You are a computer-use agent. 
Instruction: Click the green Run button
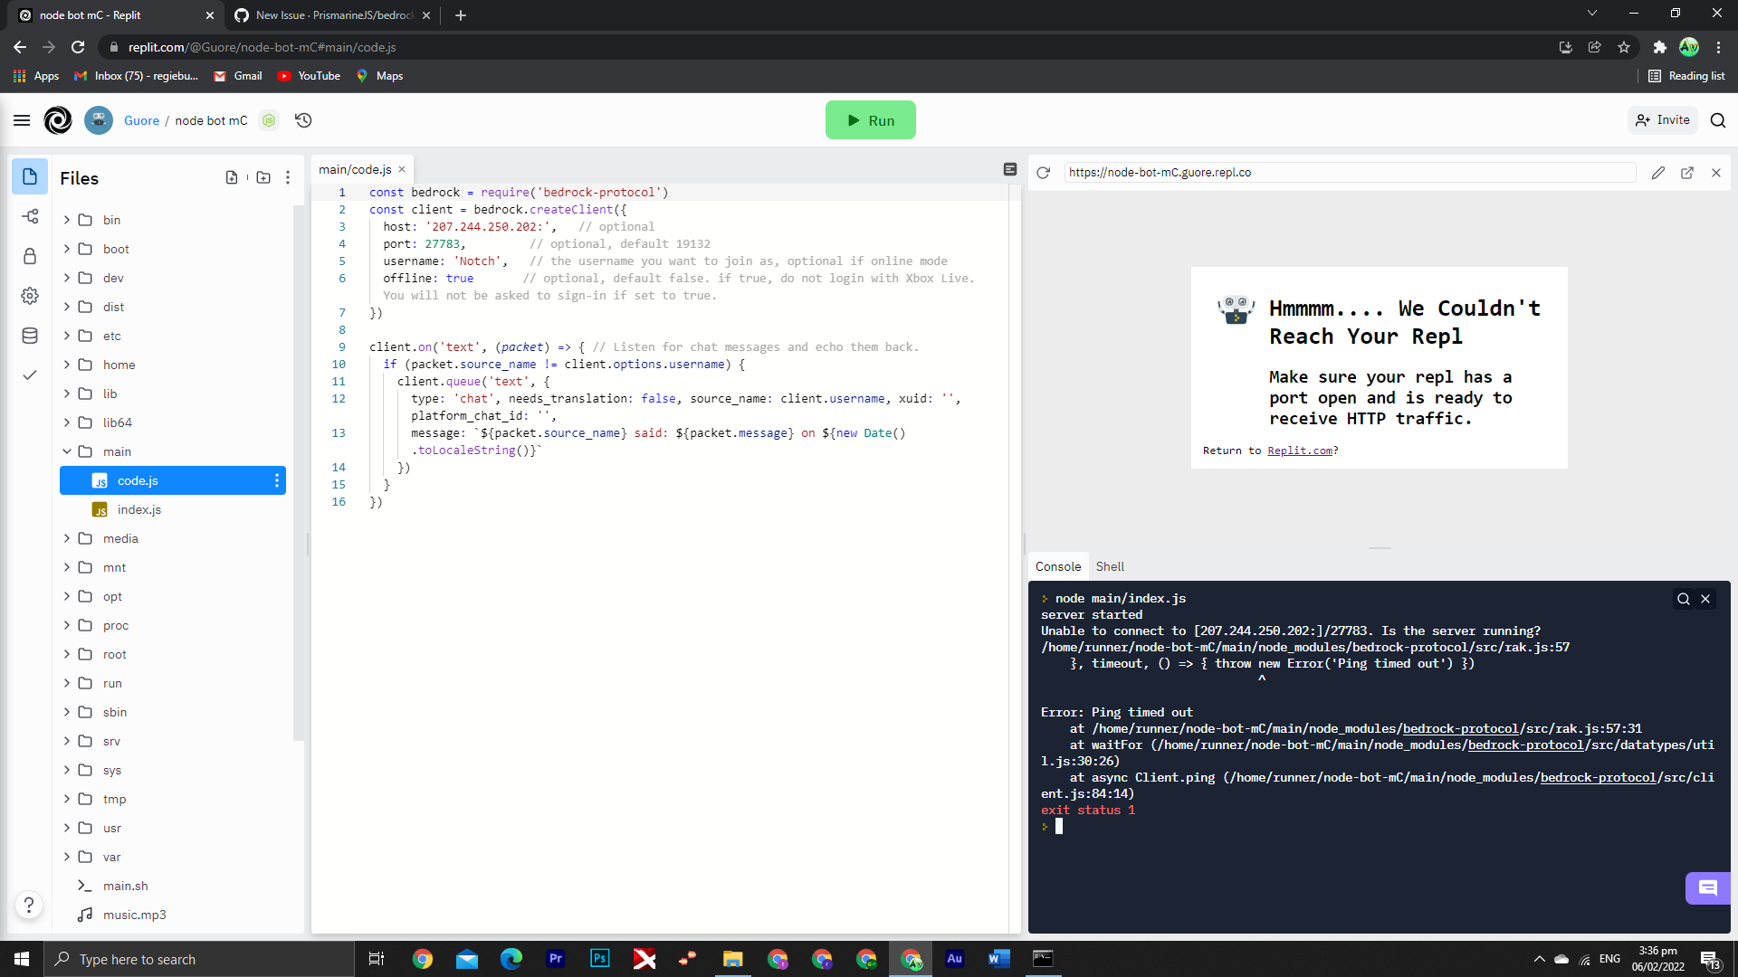pos(870,119)
